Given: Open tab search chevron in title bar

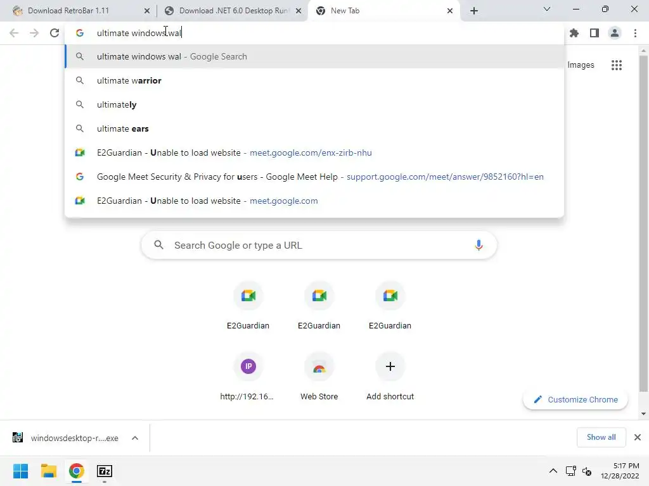Looking at the screenshot, I should pos(547,9).
